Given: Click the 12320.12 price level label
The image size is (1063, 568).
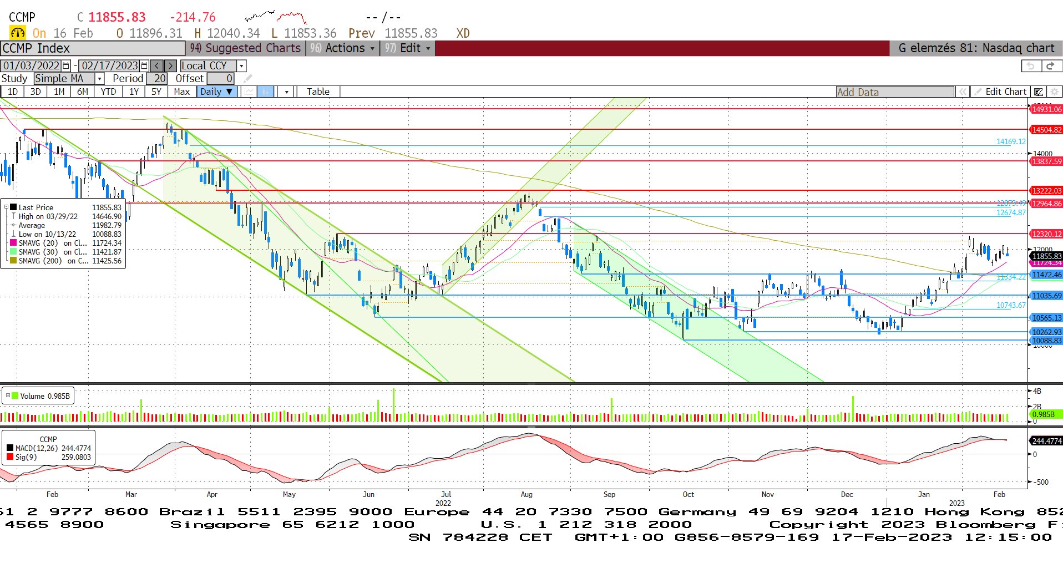Looking at the screenshot, I should click(1046, 234).
